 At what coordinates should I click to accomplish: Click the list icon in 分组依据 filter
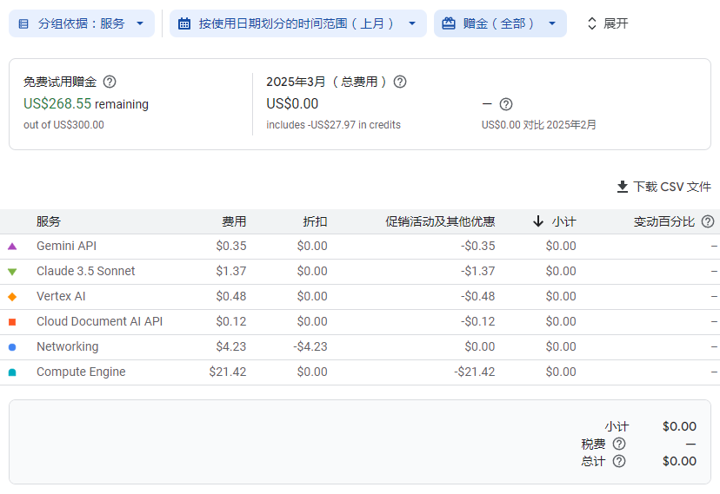23,23
